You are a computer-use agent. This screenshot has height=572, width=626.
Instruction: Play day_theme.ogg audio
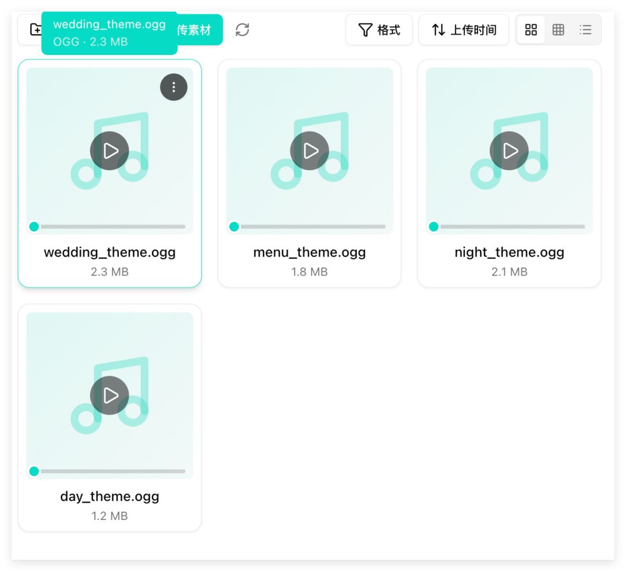pos(110,395)
